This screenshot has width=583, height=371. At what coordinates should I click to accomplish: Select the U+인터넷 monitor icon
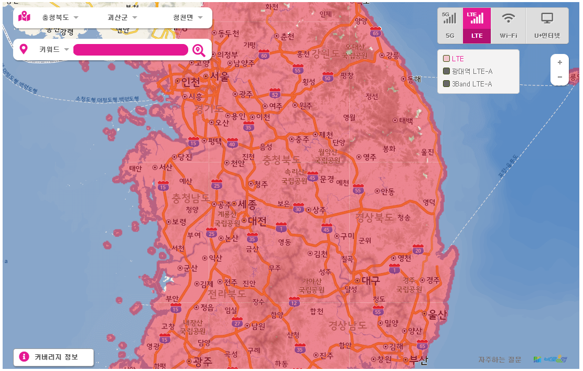[x=547, y=18]
